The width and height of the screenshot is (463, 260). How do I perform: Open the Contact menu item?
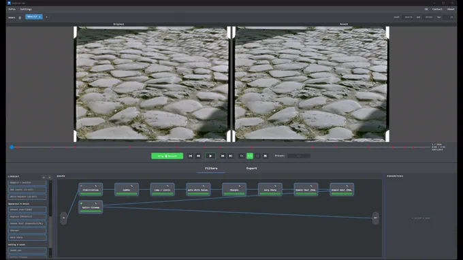[x=437, y=9]
